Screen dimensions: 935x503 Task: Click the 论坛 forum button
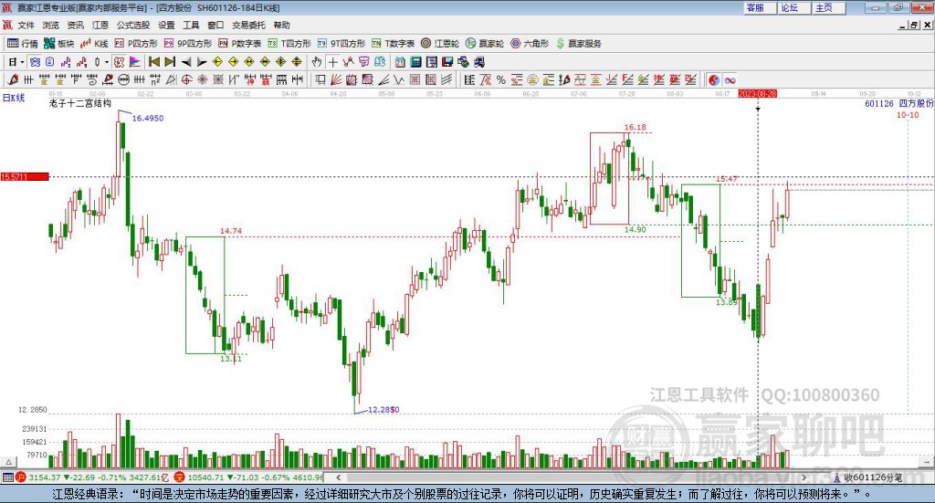(793, 7)
